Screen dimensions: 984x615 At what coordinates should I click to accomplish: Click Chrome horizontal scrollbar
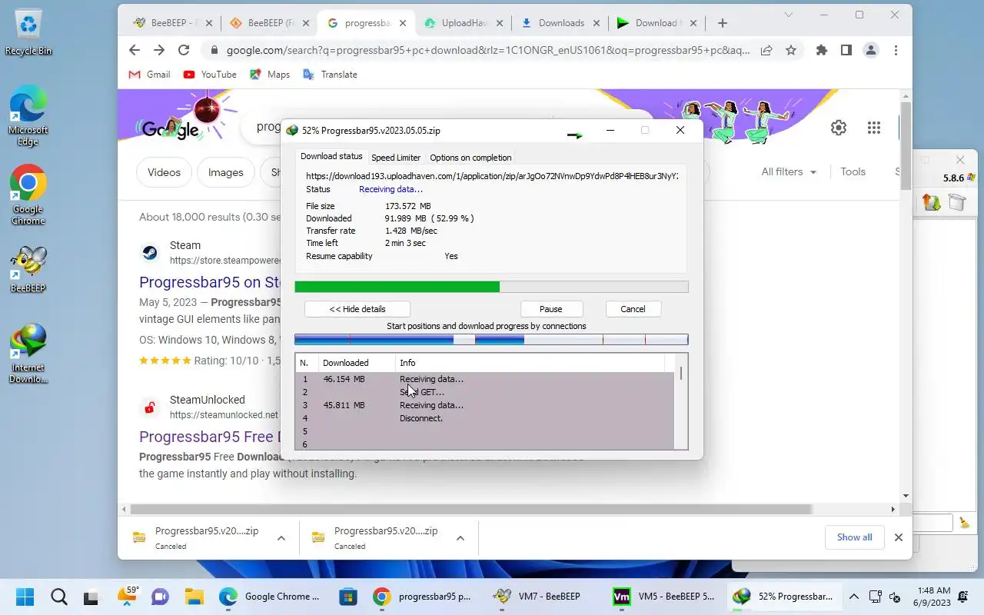(471, 509)
